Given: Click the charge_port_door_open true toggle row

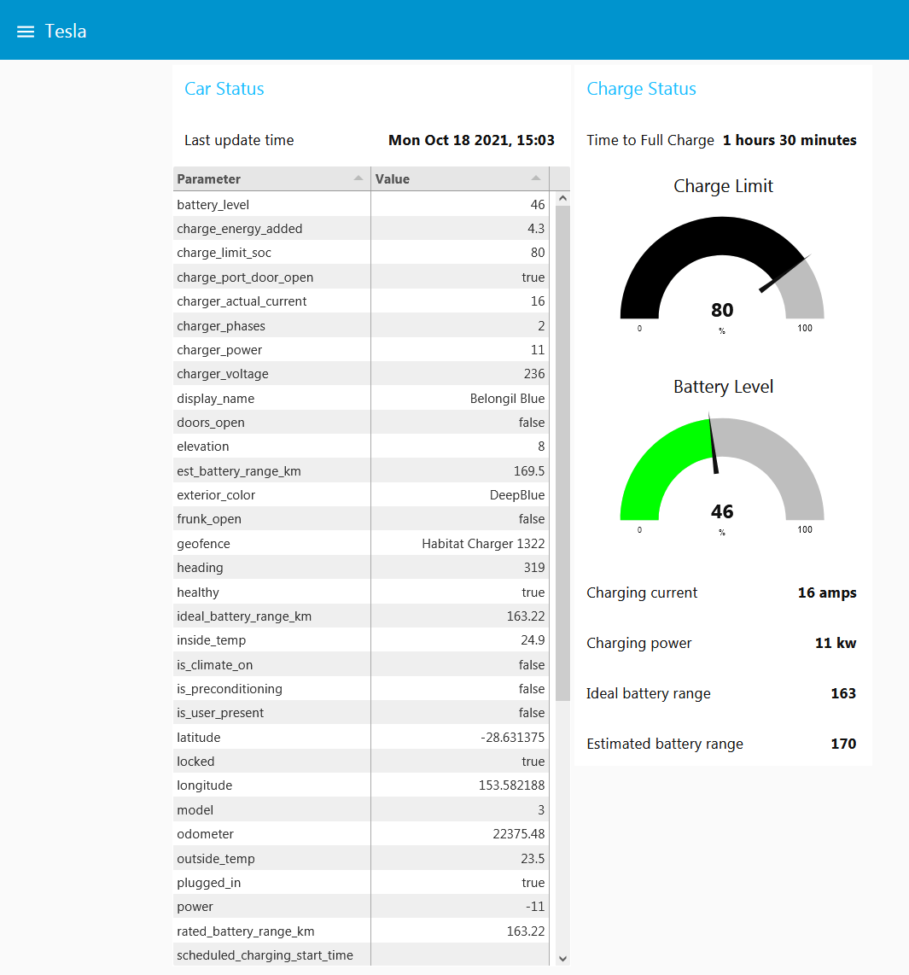Looking at the screenshot, I should pyautogui.click(x=358, y=277).
